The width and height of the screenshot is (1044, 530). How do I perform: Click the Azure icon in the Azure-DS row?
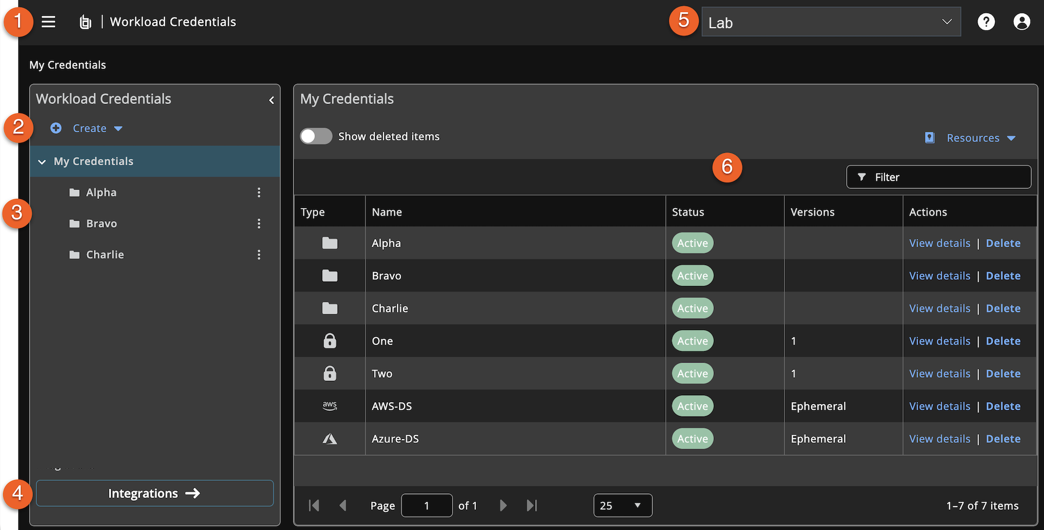[x=330, y=438]
